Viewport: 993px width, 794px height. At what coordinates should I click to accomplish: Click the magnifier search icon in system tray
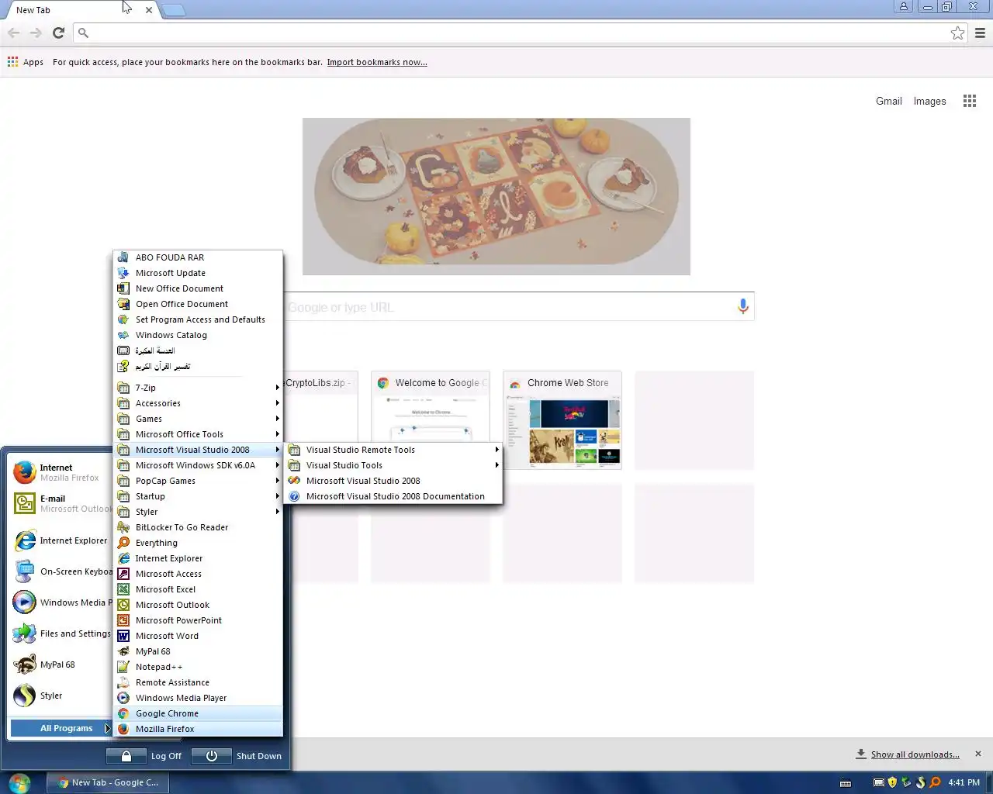pos(935,782)
